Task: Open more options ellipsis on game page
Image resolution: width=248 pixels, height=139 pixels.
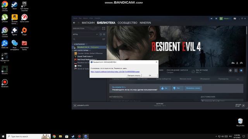Action: [238, 79]
